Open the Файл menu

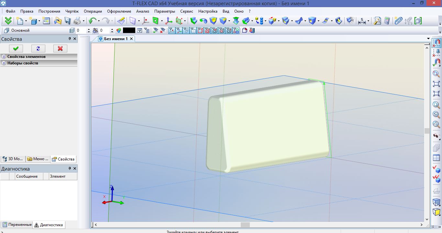tap(10, 11)
